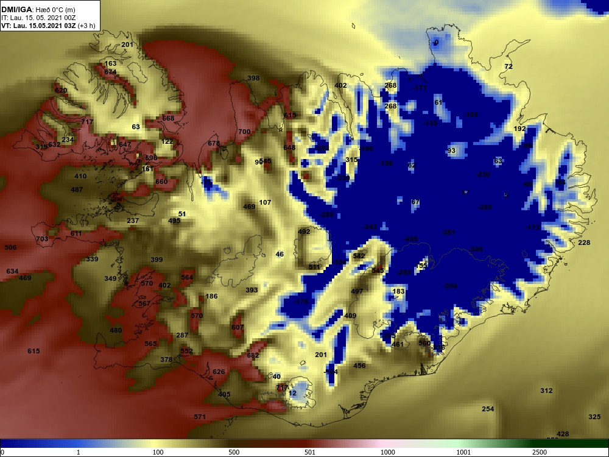Image resolution: width=609 pixels, height=457 pixels.
Task: Click the map value 456
Action: pyautogui.click(x=360, y=366)
